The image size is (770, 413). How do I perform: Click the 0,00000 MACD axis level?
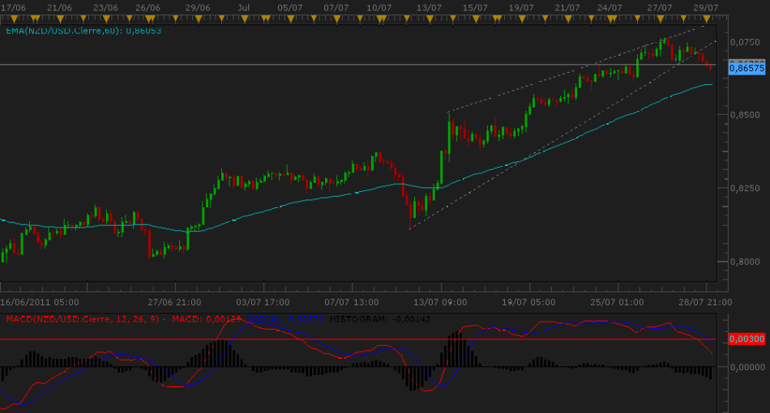pos(746,367)
